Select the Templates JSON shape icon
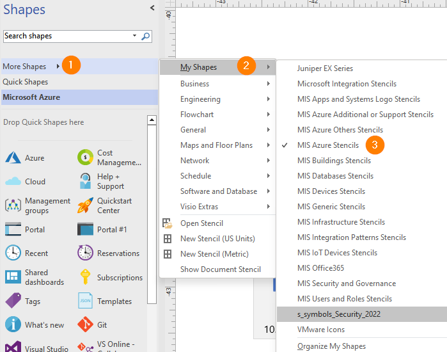 (85, 300)
